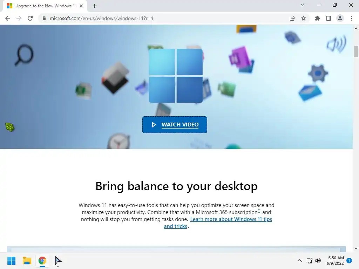Open the notification badge

pos(349,261)
